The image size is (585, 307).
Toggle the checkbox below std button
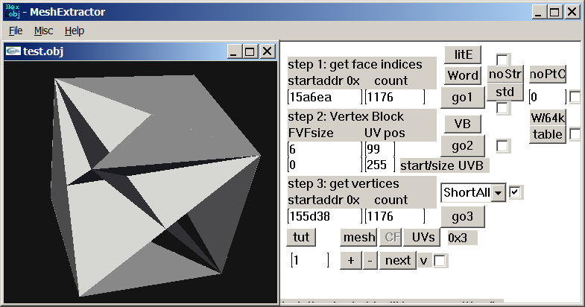pyautogui.click(x=502, y=108)
